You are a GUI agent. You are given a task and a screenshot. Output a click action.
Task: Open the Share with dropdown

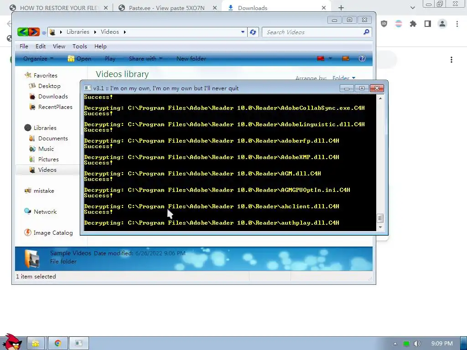click(x=145, y=59)
